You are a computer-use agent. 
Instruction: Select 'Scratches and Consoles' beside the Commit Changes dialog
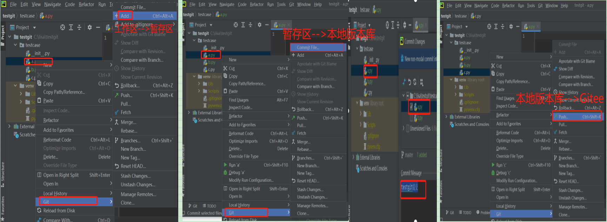(373, 168)
